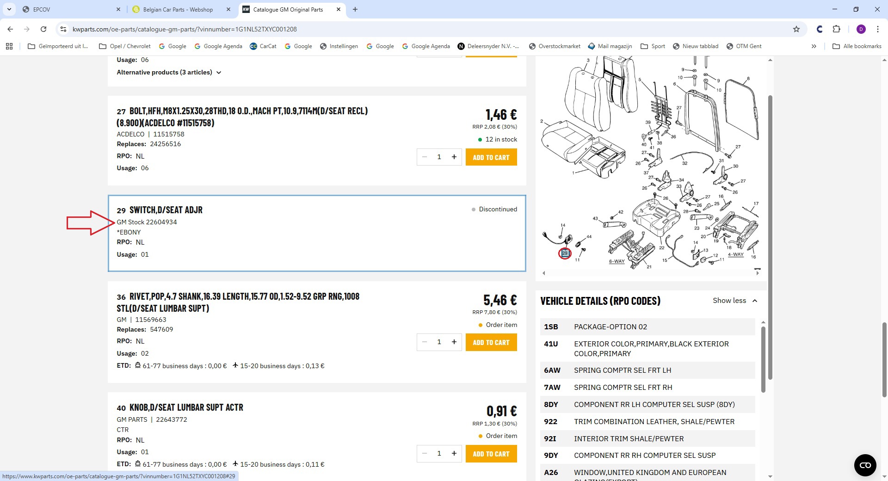Decrease quantity for bolt 11515758
888x481 pixels.
point(424,157)
